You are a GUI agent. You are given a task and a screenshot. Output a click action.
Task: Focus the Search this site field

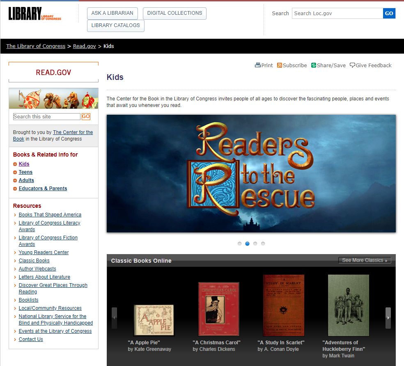(x=47, y=116)
